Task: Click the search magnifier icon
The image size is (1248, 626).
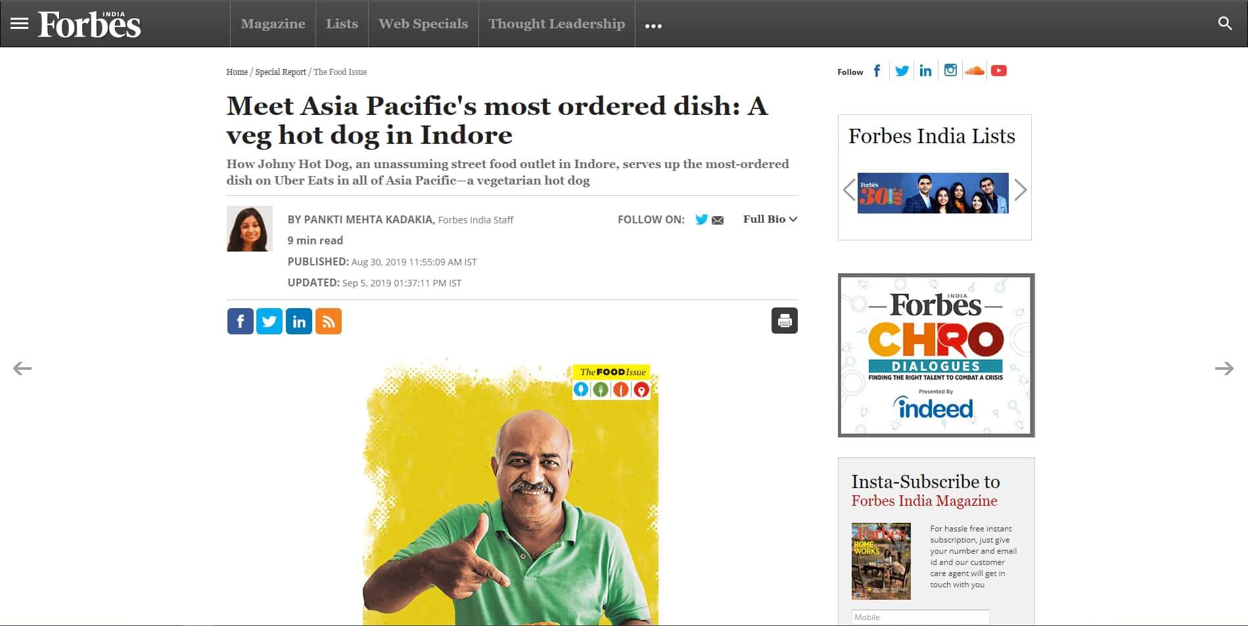Action: [1225, 24]
